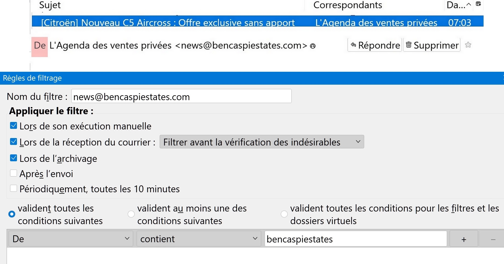The width and height of the screenshot is (504, 264).
Task: Toggle 'Lors de son exécution manuelle' checkbox
Action: 14,126
